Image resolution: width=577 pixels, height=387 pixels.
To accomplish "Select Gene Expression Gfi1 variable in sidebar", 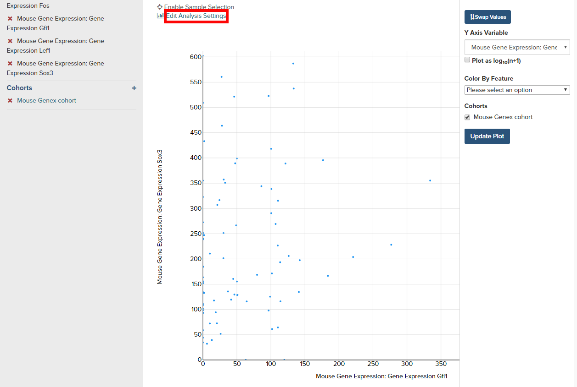I will 56,23.
